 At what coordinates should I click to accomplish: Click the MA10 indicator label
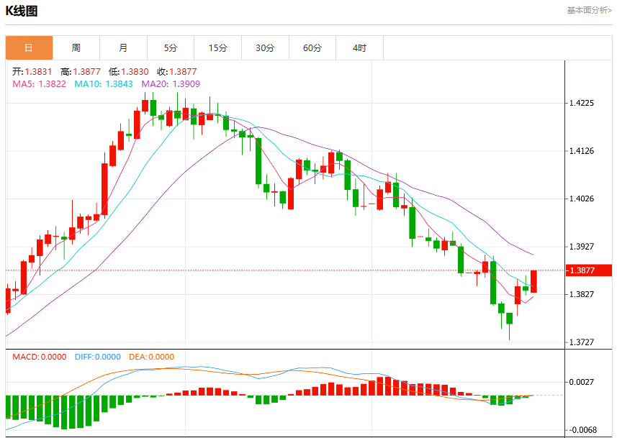pyautogui.click(x=104, y=83)
